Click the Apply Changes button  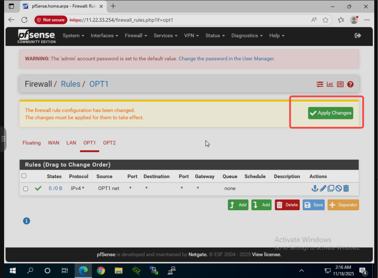(330, 113)
